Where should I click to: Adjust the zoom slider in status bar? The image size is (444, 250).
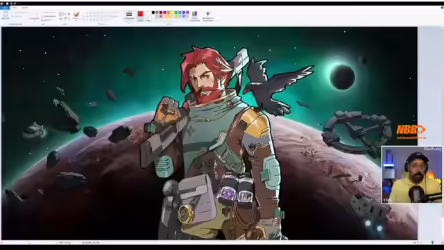(x=432, y=242)
